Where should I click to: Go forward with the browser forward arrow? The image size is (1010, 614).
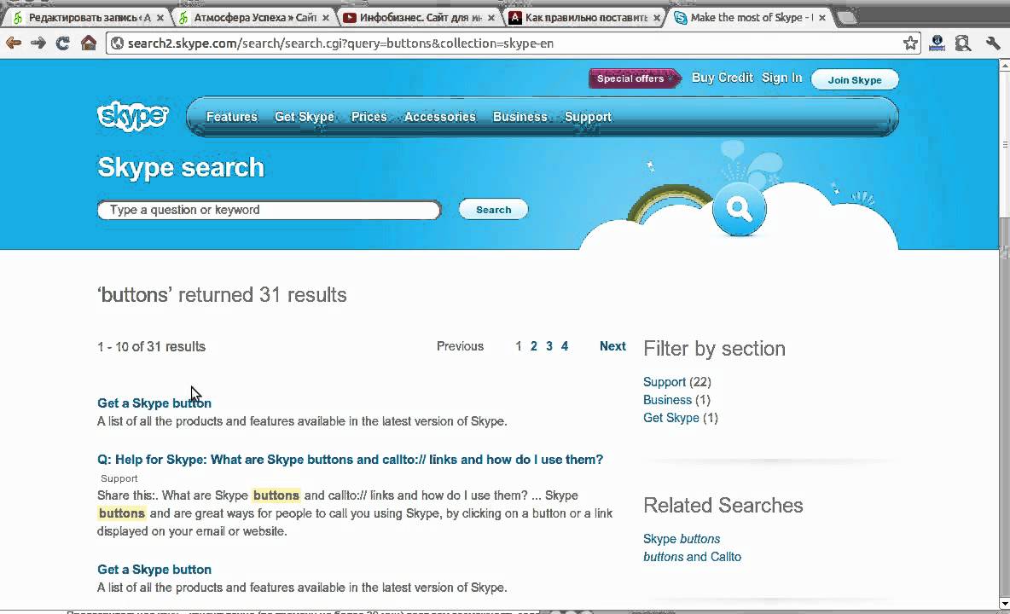[x=38, y=43]
